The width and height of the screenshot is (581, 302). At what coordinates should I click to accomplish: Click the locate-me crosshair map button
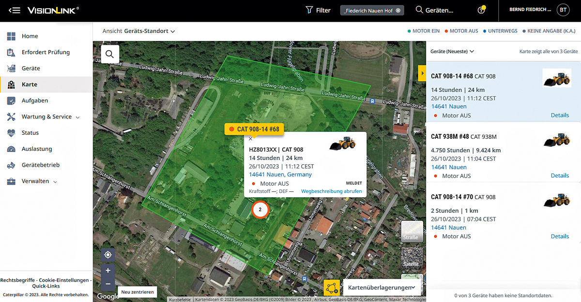pos(108,255)
